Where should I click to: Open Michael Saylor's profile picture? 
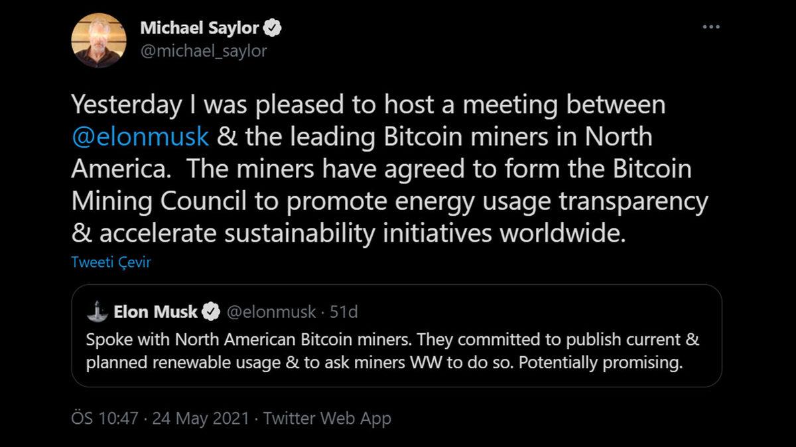99,40
